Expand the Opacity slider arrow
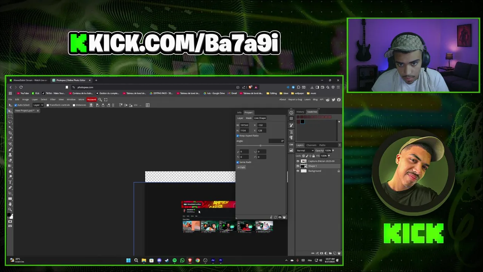 333,150
